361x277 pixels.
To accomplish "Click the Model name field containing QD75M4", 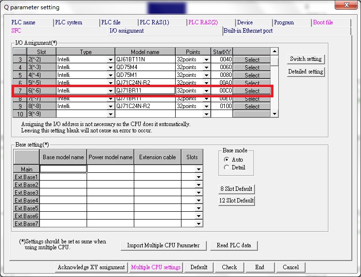I will point(144,68).
